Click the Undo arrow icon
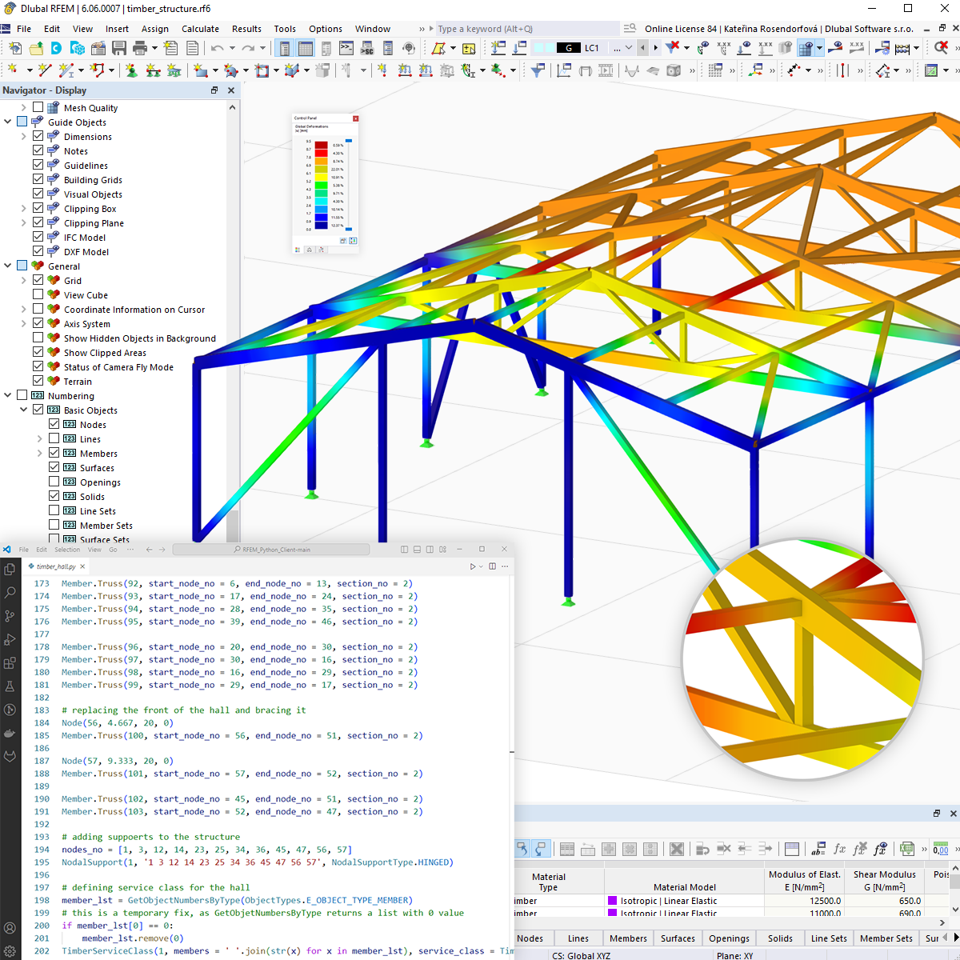This screenshot has height=960, width=960. pos(217,48)
